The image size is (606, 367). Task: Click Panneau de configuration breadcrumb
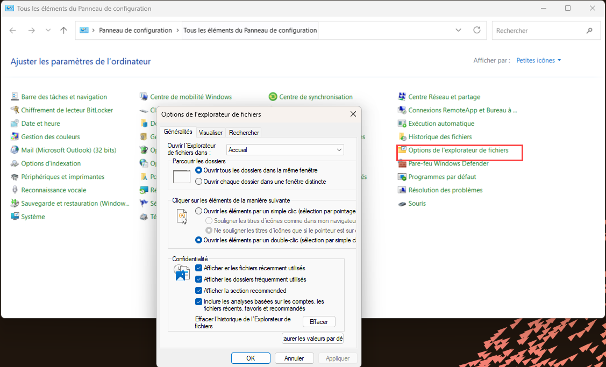(x=136, y=31)
